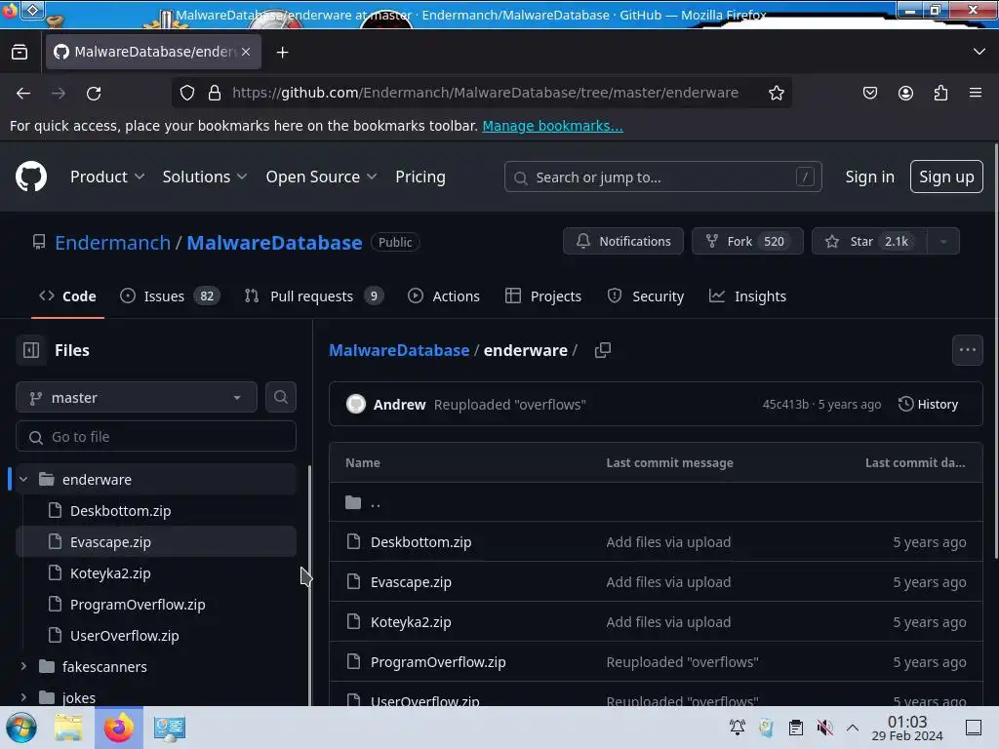Click the file tree search icon button
This screenshot has height=749, width=999.
pyautogui.click(x=280, y=398)
